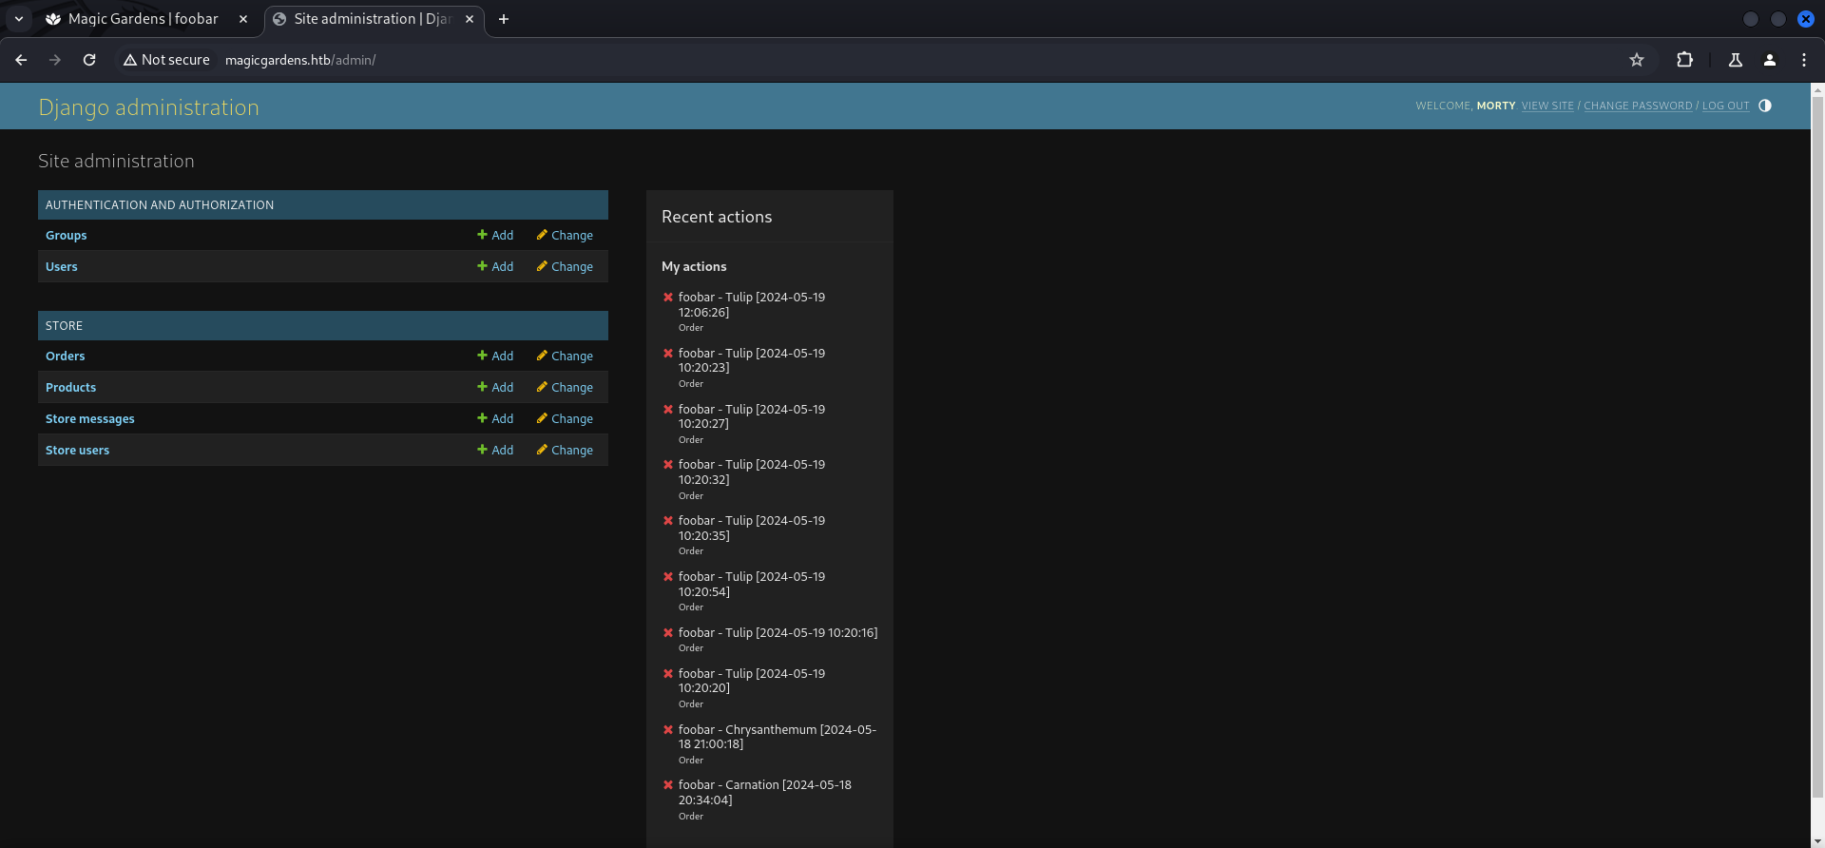
Task: Add a new Users entry
Action: [495, 267]
